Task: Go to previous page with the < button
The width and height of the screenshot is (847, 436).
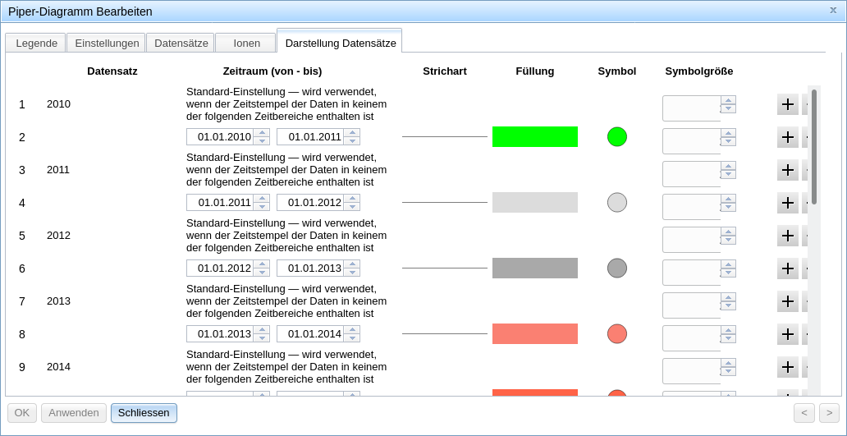Action: click(804, 413)
